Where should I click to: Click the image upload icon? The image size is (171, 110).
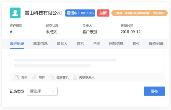pos(17,77)
